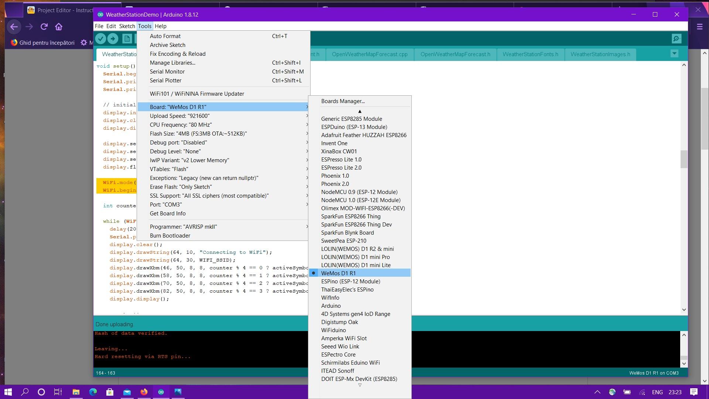This screenshot has height=399, width=709.
Task: Click console scrollbar down arrow
Action: pos(684,364)
